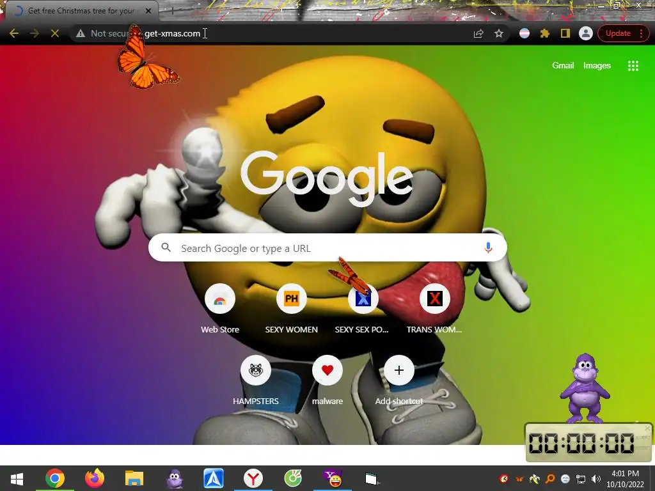Open the Chrome three-dot menu
The image size is (655, 491).
pyautogui.click(x=641, y=33)
